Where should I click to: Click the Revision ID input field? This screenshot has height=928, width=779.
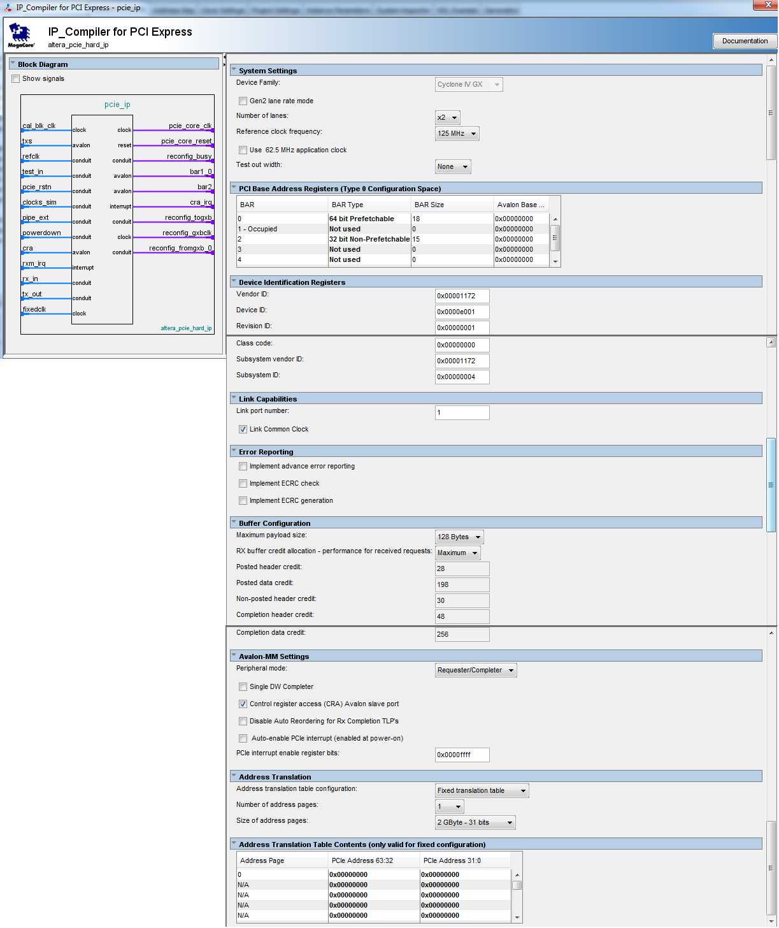pos(462,328)
